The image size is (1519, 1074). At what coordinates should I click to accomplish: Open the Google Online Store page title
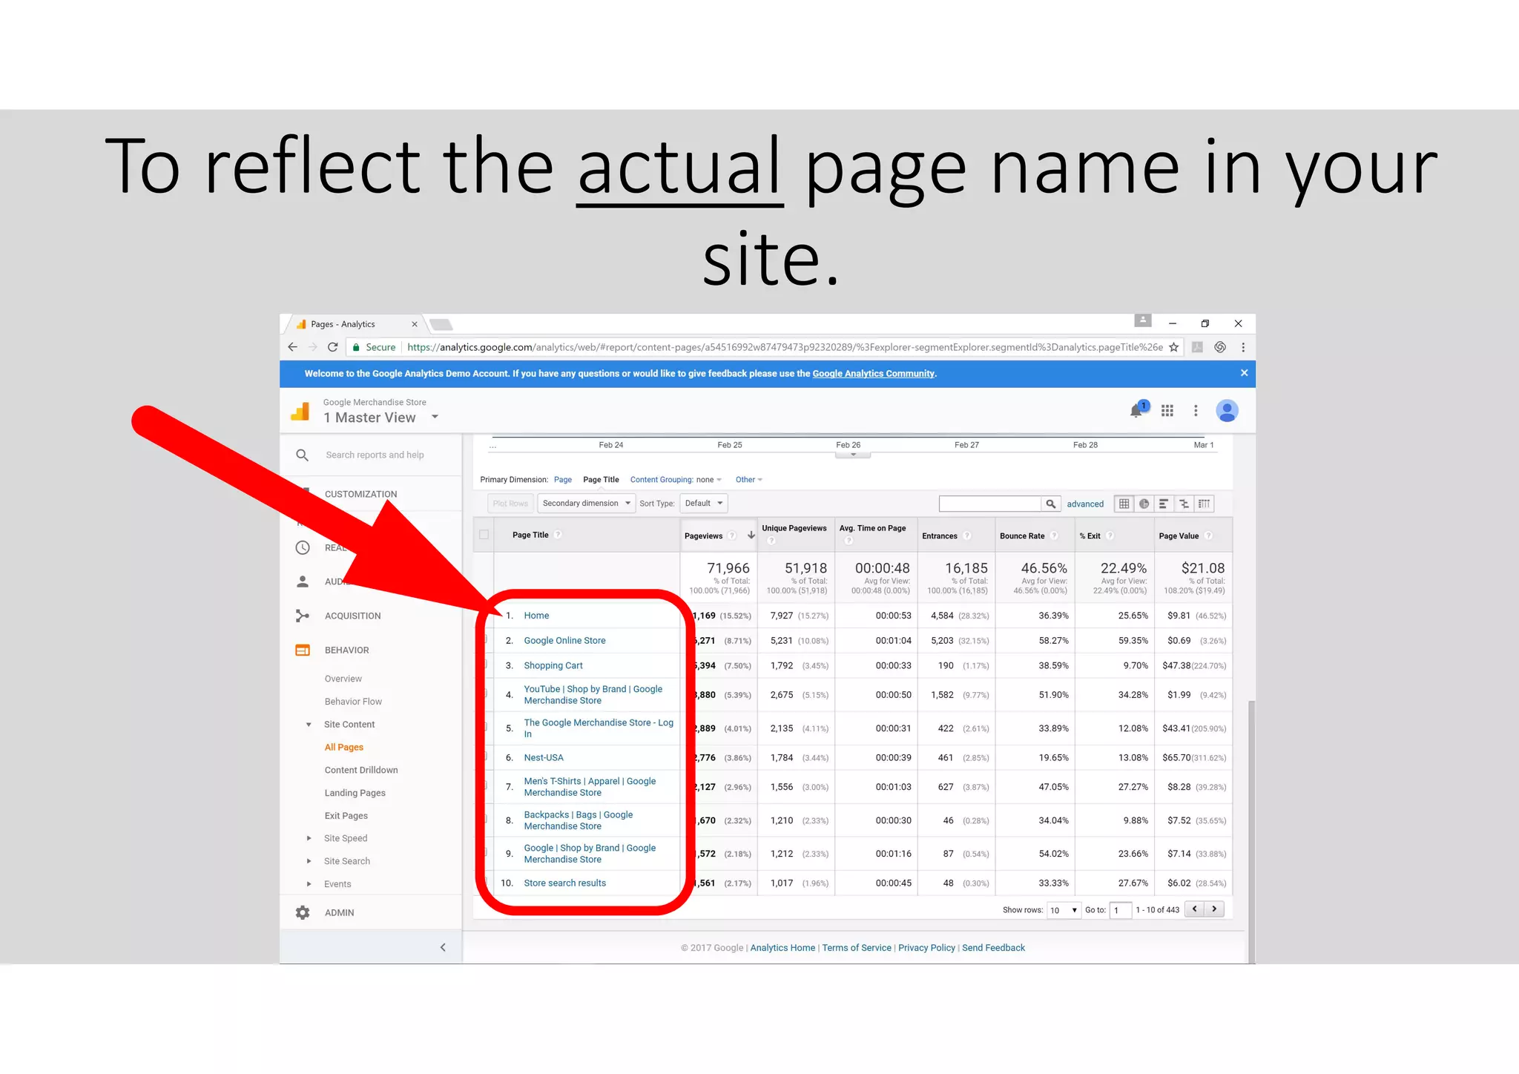564,641
